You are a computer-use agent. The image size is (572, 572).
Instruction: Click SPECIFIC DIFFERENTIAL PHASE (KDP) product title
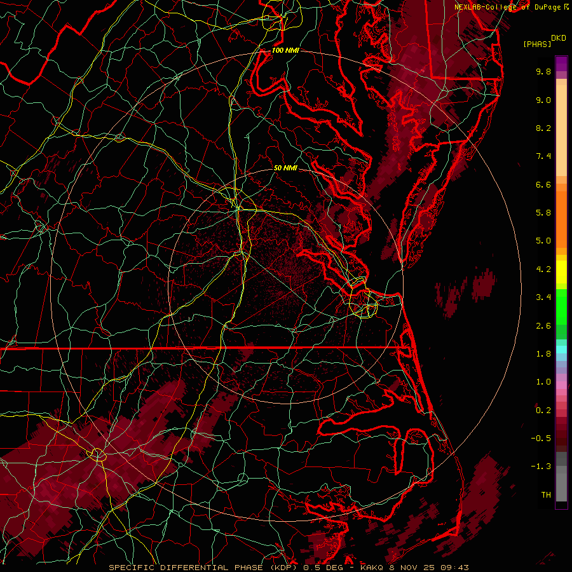[x=204, y=568]
